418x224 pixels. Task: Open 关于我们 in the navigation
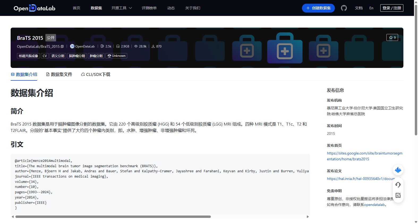pos(193,8)
